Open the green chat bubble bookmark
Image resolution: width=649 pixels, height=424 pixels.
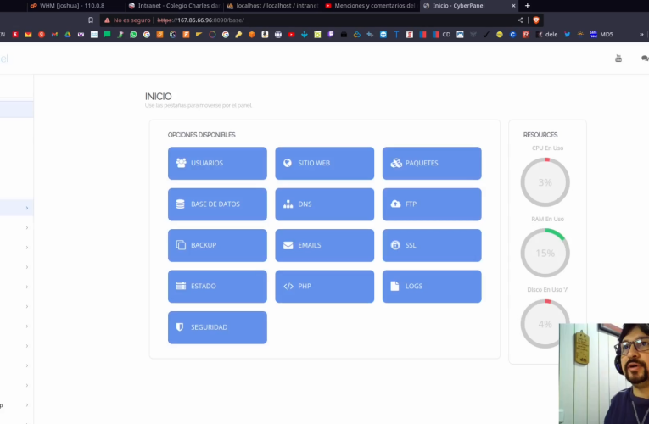pos(107,34)
